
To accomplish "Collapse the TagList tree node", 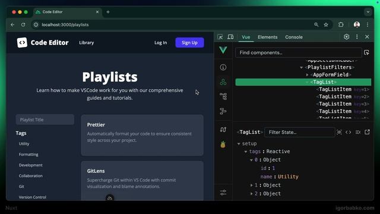I will pyautogui.click(x=307, y=82).
